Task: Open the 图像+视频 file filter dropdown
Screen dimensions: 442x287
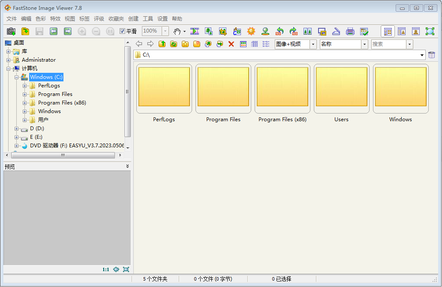Action: click(313, 44)
